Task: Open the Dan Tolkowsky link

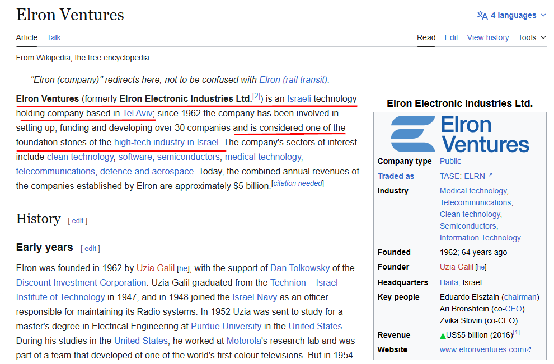Action: pos(300,268)
